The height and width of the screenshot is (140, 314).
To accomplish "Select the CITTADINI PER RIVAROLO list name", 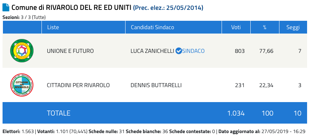I will click(78, 85).
